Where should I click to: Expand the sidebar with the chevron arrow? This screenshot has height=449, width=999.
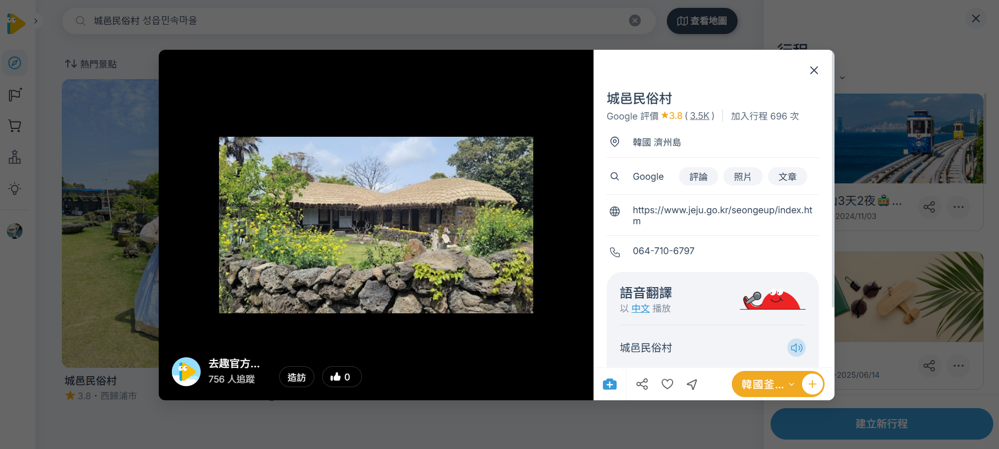coord(36,21)
